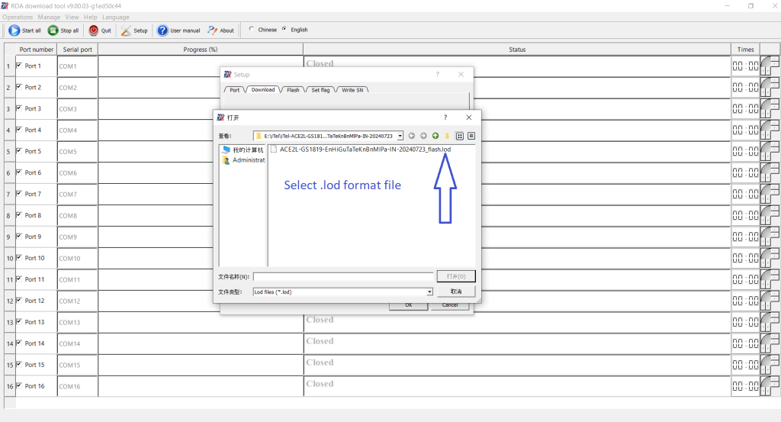Image resolution: width=781 pixels, height=422 pixels.
Task: Click the About toolbar icon
Action: pos(213,31)
